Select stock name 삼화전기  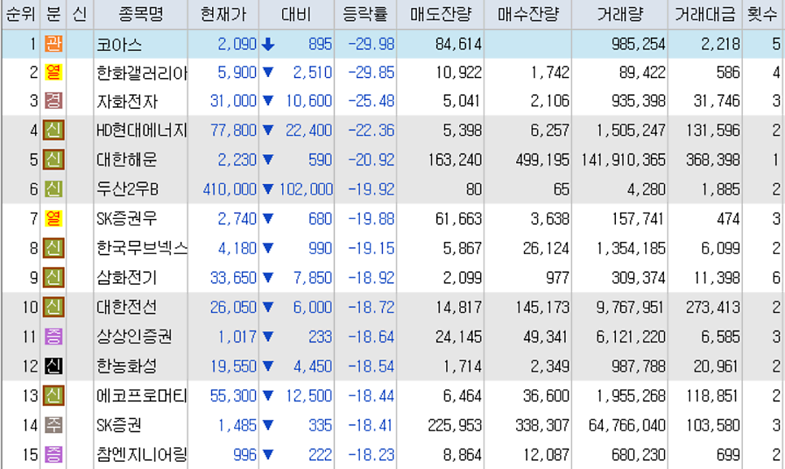tap(127, 278)
